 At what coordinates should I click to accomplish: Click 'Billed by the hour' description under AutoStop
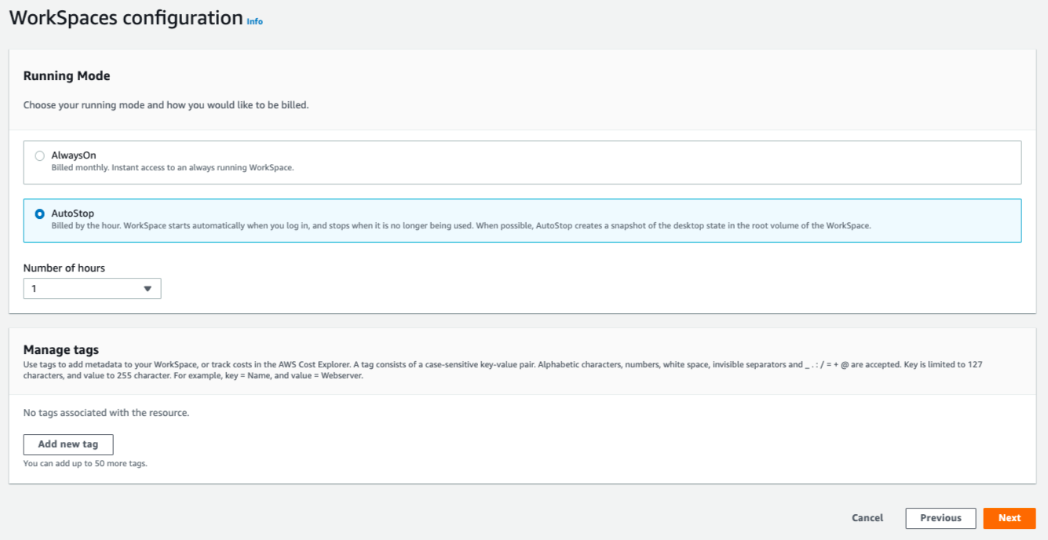pos(462,225)
